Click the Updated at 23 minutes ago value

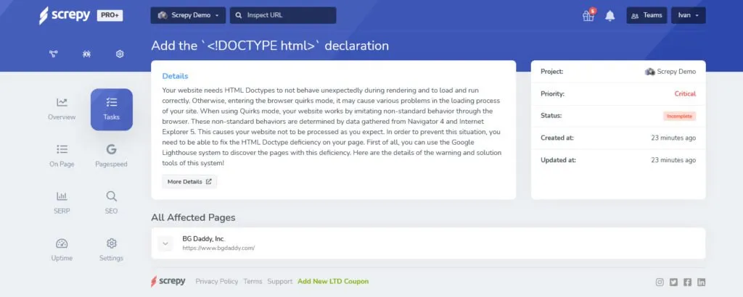click(673, 160)
